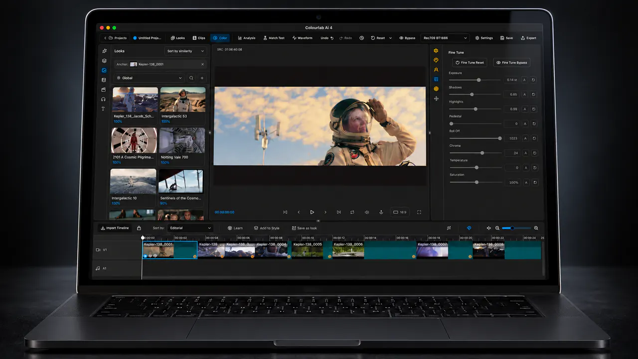Open the headphones icon in left sidebar
This screenshot has height=359, width=638.
pos(104,99)
